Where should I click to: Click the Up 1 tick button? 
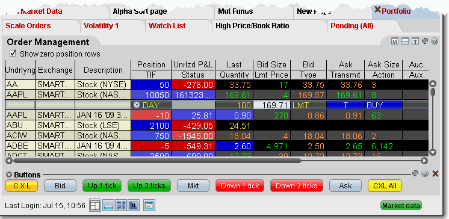tap(102, 186)
